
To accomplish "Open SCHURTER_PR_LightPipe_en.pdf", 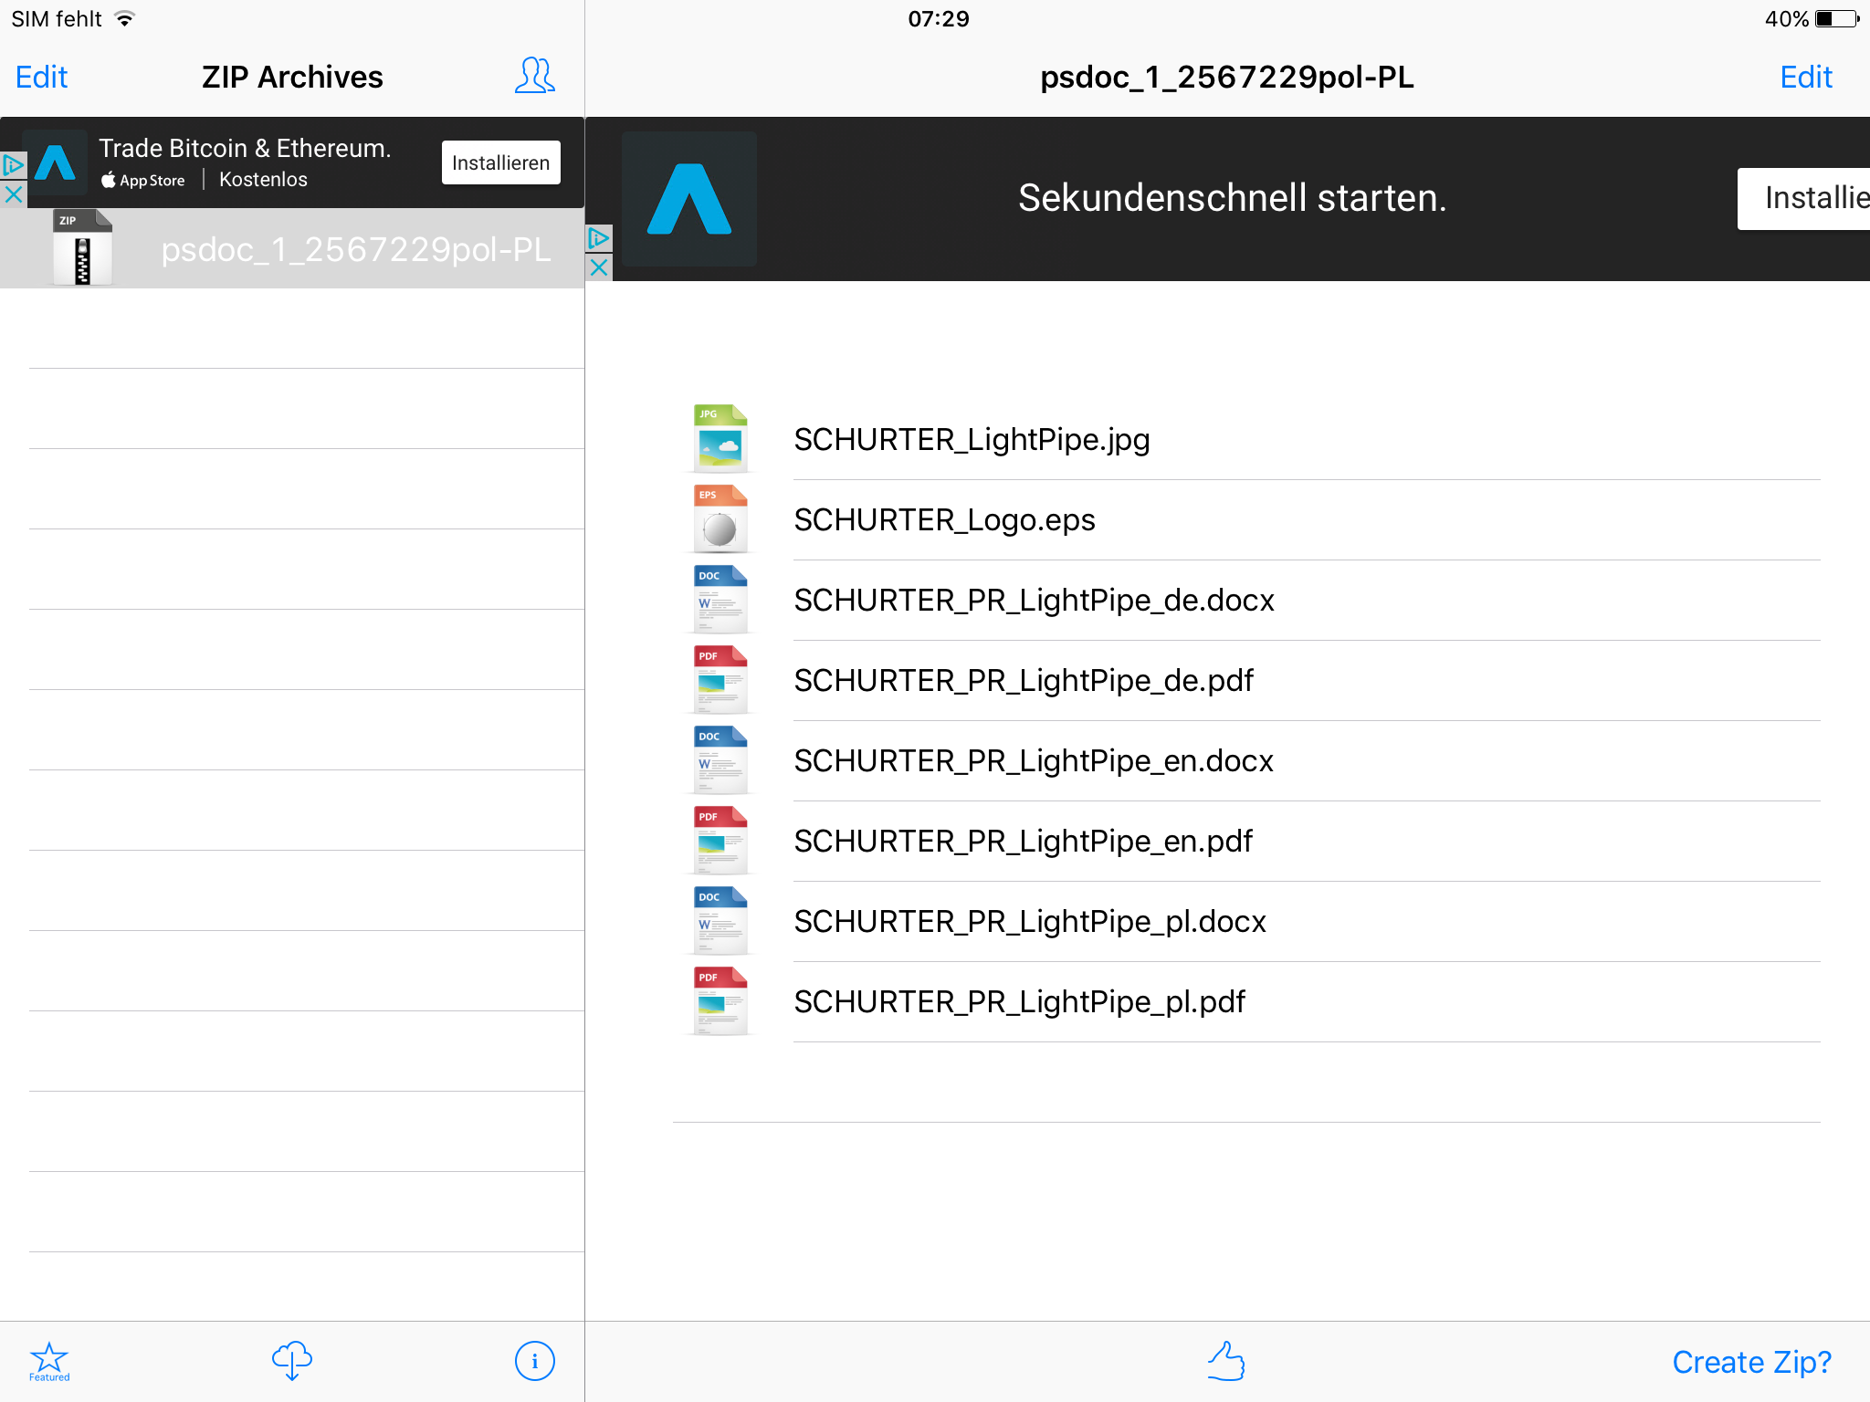I will [1023, 842].
